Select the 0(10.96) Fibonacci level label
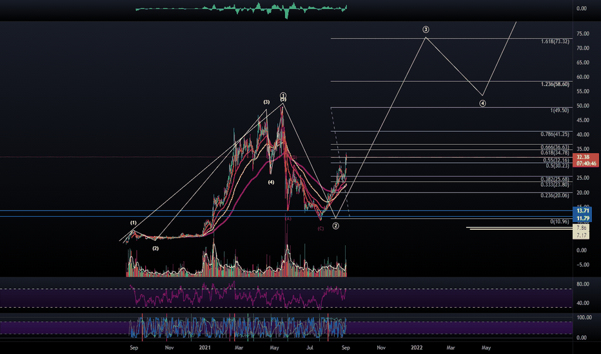Image resolution: width=601 pixels, height=354 pixels. pyautogui.click(x=560, y=221)
